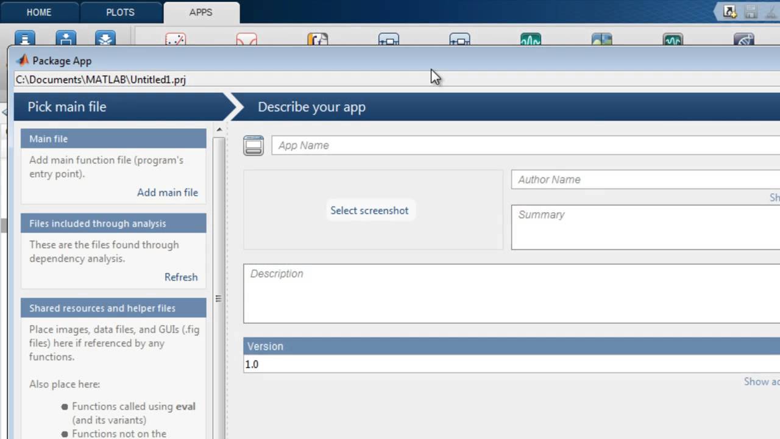Image resolution: width=780 pixels, height=439 pixels.
Task: Click the Select screenshot button
Action: click(x=369, y=210)
